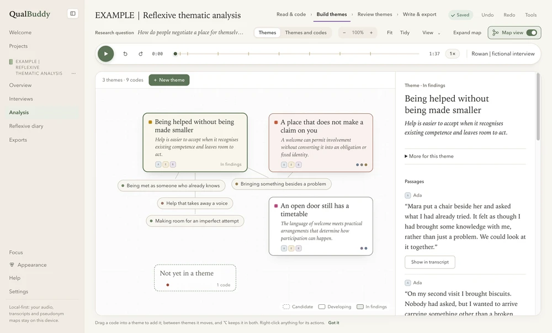Open the View dropdown
Image resolution: width=552 pixels, height=333 pixels.
click(x=431, y=33)
